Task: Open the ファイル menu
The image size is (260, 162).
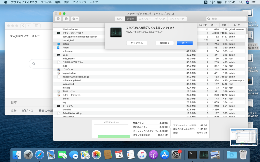Action: click(46, 2)
